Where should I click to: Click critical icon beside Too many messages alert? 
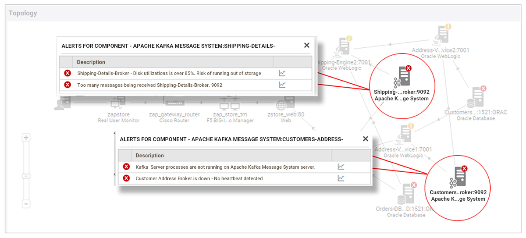click(x=68, y=85)
